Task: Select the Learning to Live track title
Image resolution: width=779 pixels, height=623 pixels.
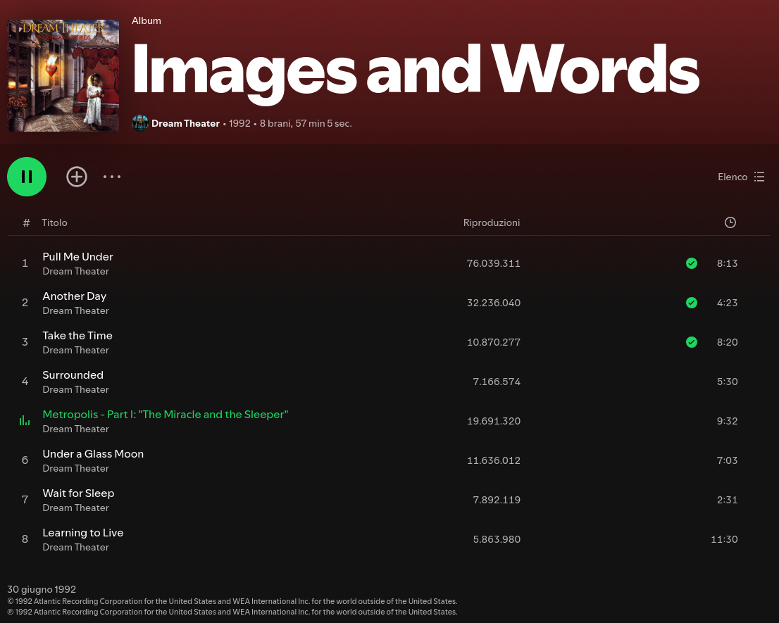Action: coord(83,533)
